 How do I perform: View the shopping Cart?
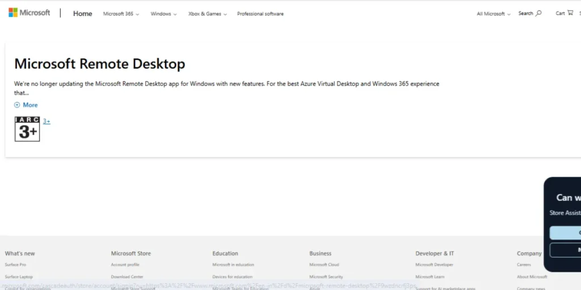tap(565, 14)
